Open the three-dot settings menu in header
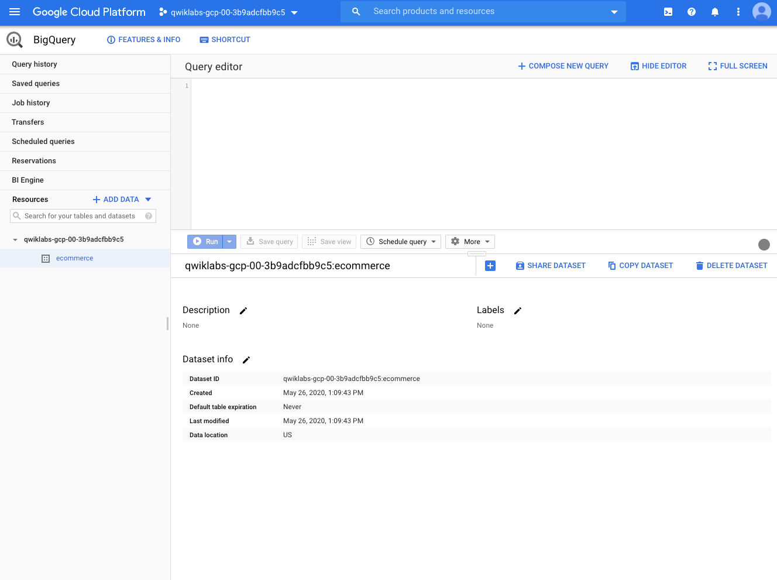 coord(738,12)
